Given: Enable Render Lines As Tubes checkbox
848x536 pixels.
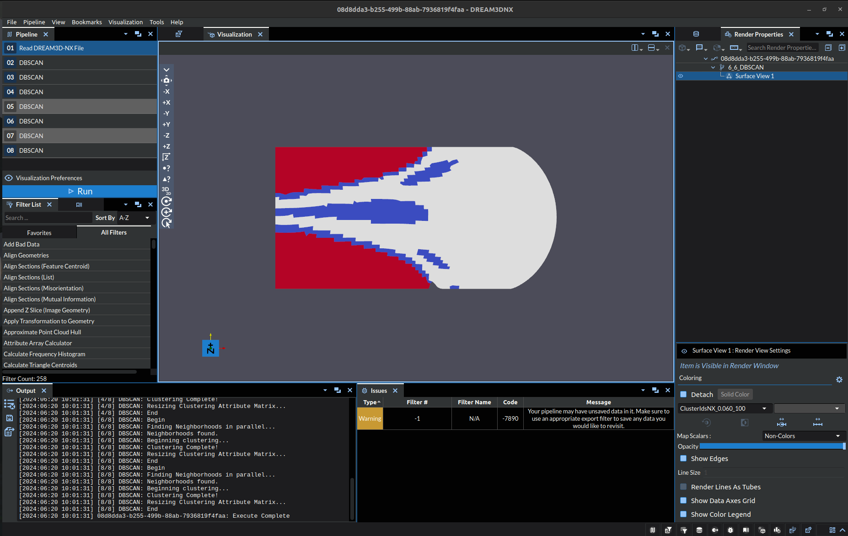Looking at the screenshot, I should click(683, 487).
